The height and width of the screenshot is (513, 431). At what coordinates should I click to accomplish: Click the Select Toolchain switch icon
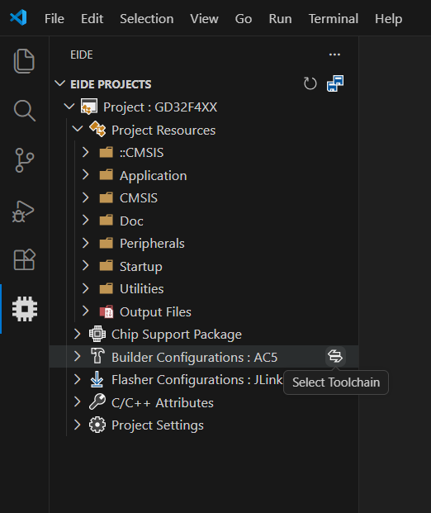pos(335,356)
